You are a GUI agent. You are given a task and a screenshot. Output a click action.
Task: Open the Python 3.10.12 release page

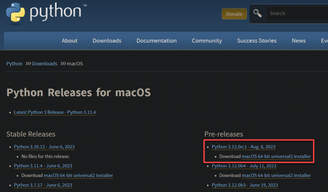click(44, 147)
